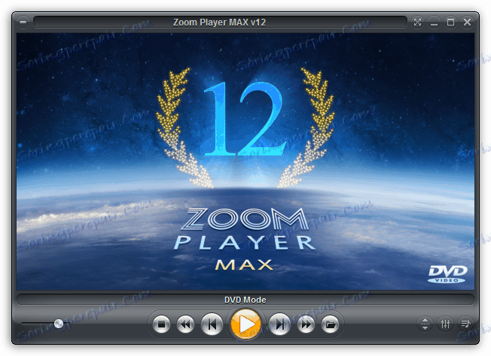Click the up/down navigation arrows icon

pyautogui.click(x=425, y=324)
